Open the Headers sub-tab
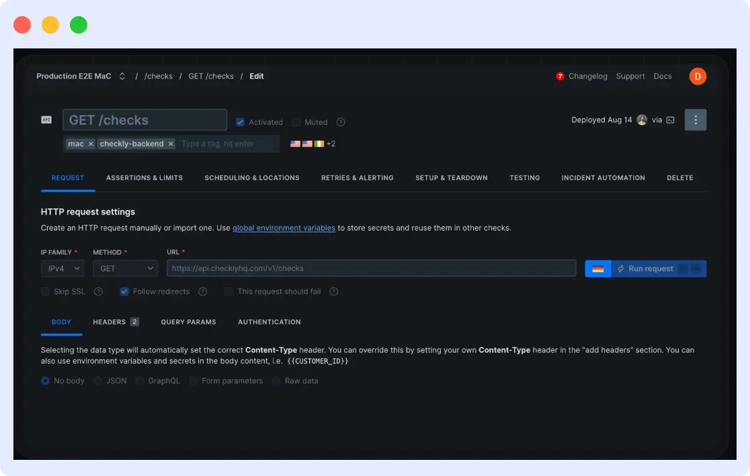 coord(116,322)
